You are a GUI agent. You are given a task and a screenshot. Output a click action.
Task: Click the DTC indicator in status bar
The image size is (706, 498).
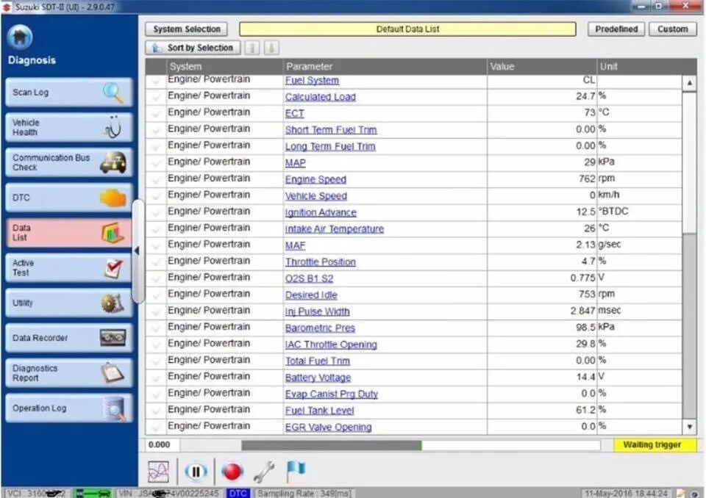point(238,493)
